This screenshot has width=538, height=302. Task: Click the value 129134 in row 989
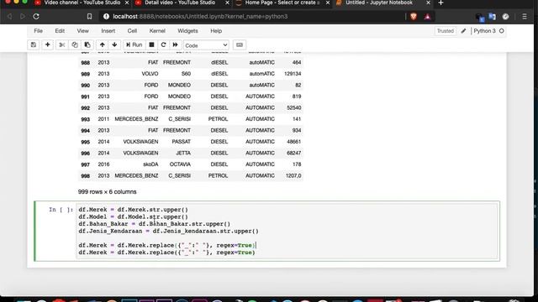[293, 74]
